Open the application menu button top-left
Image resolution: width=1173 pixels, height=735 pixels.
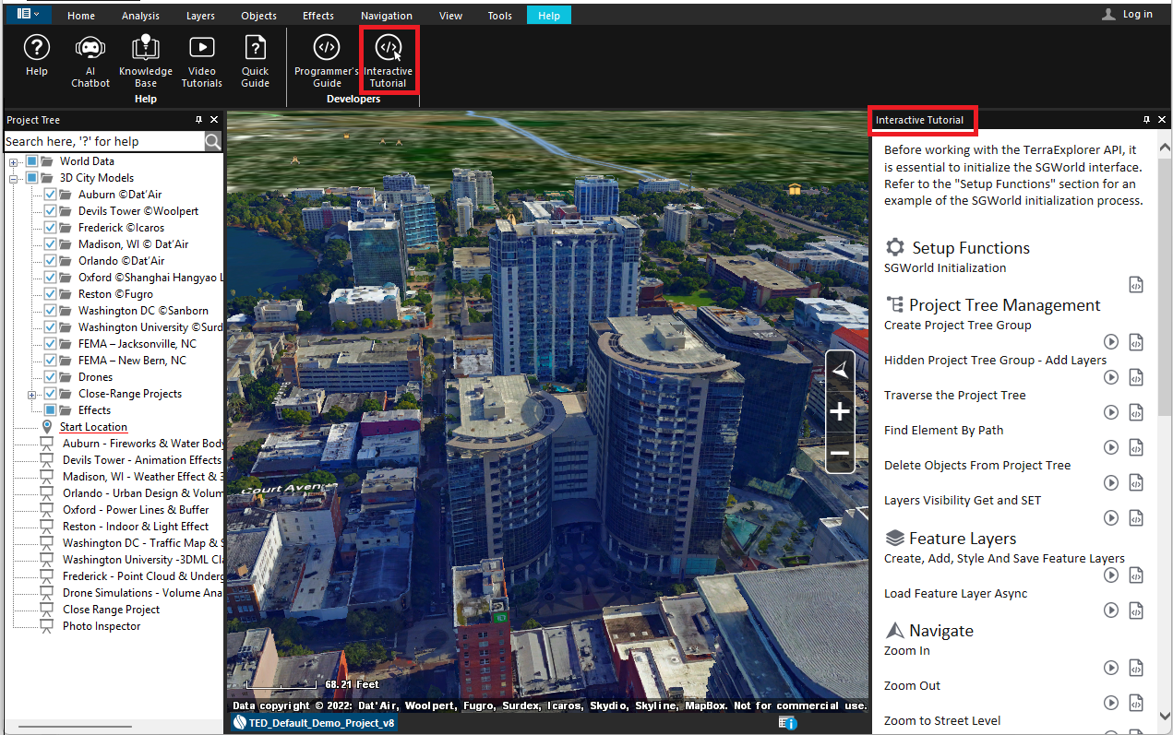pyautogui.click(x=28, y=14)
